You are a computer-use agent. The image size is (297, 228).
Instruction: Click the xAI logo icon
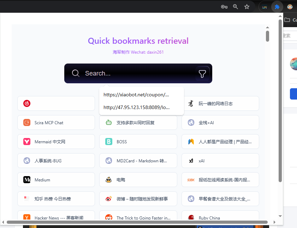[191, 161]
